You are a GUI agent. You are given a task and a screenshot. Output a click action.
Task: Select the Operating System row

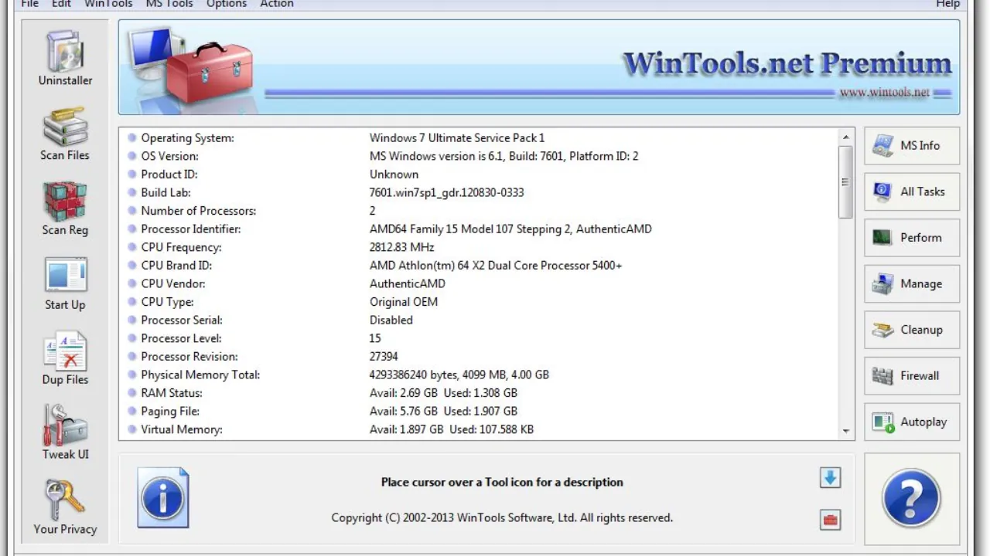[x=480, y=138]
